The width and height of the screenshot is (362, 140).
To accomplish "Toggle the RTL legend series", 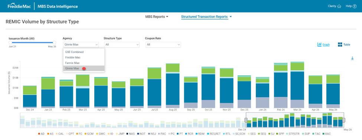I will (227, 133).
